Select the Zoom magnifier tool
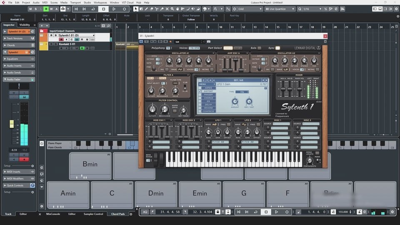 click(172, 9)
